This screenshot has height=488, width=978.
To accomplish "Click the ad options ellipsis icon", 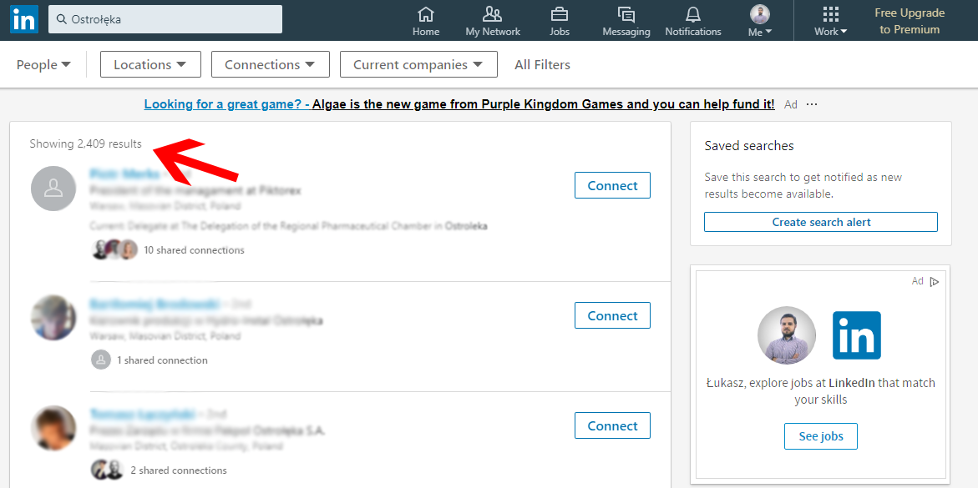I will click(812, 104).
